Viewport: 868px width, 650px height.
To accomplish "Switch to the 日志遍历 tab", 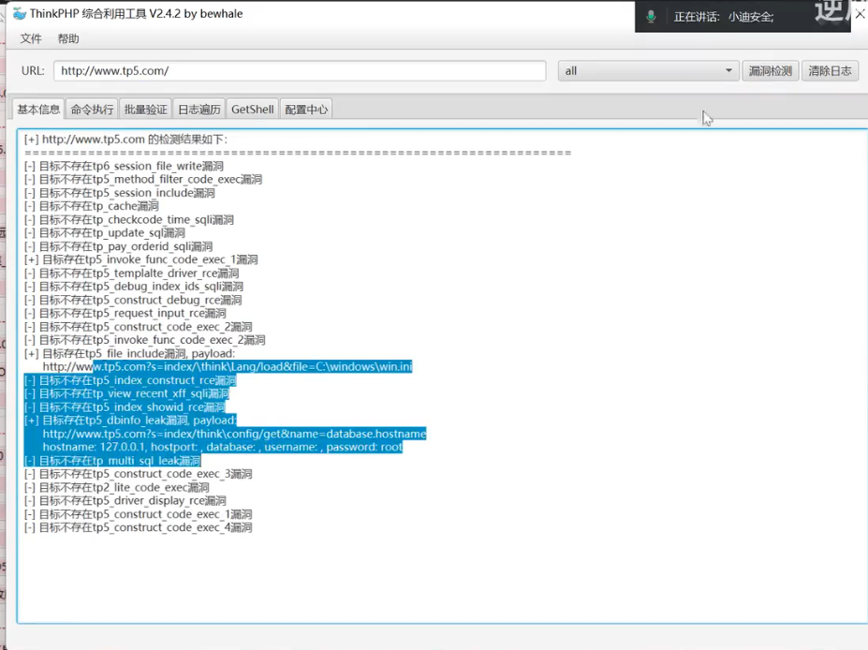I will (199, 109).
